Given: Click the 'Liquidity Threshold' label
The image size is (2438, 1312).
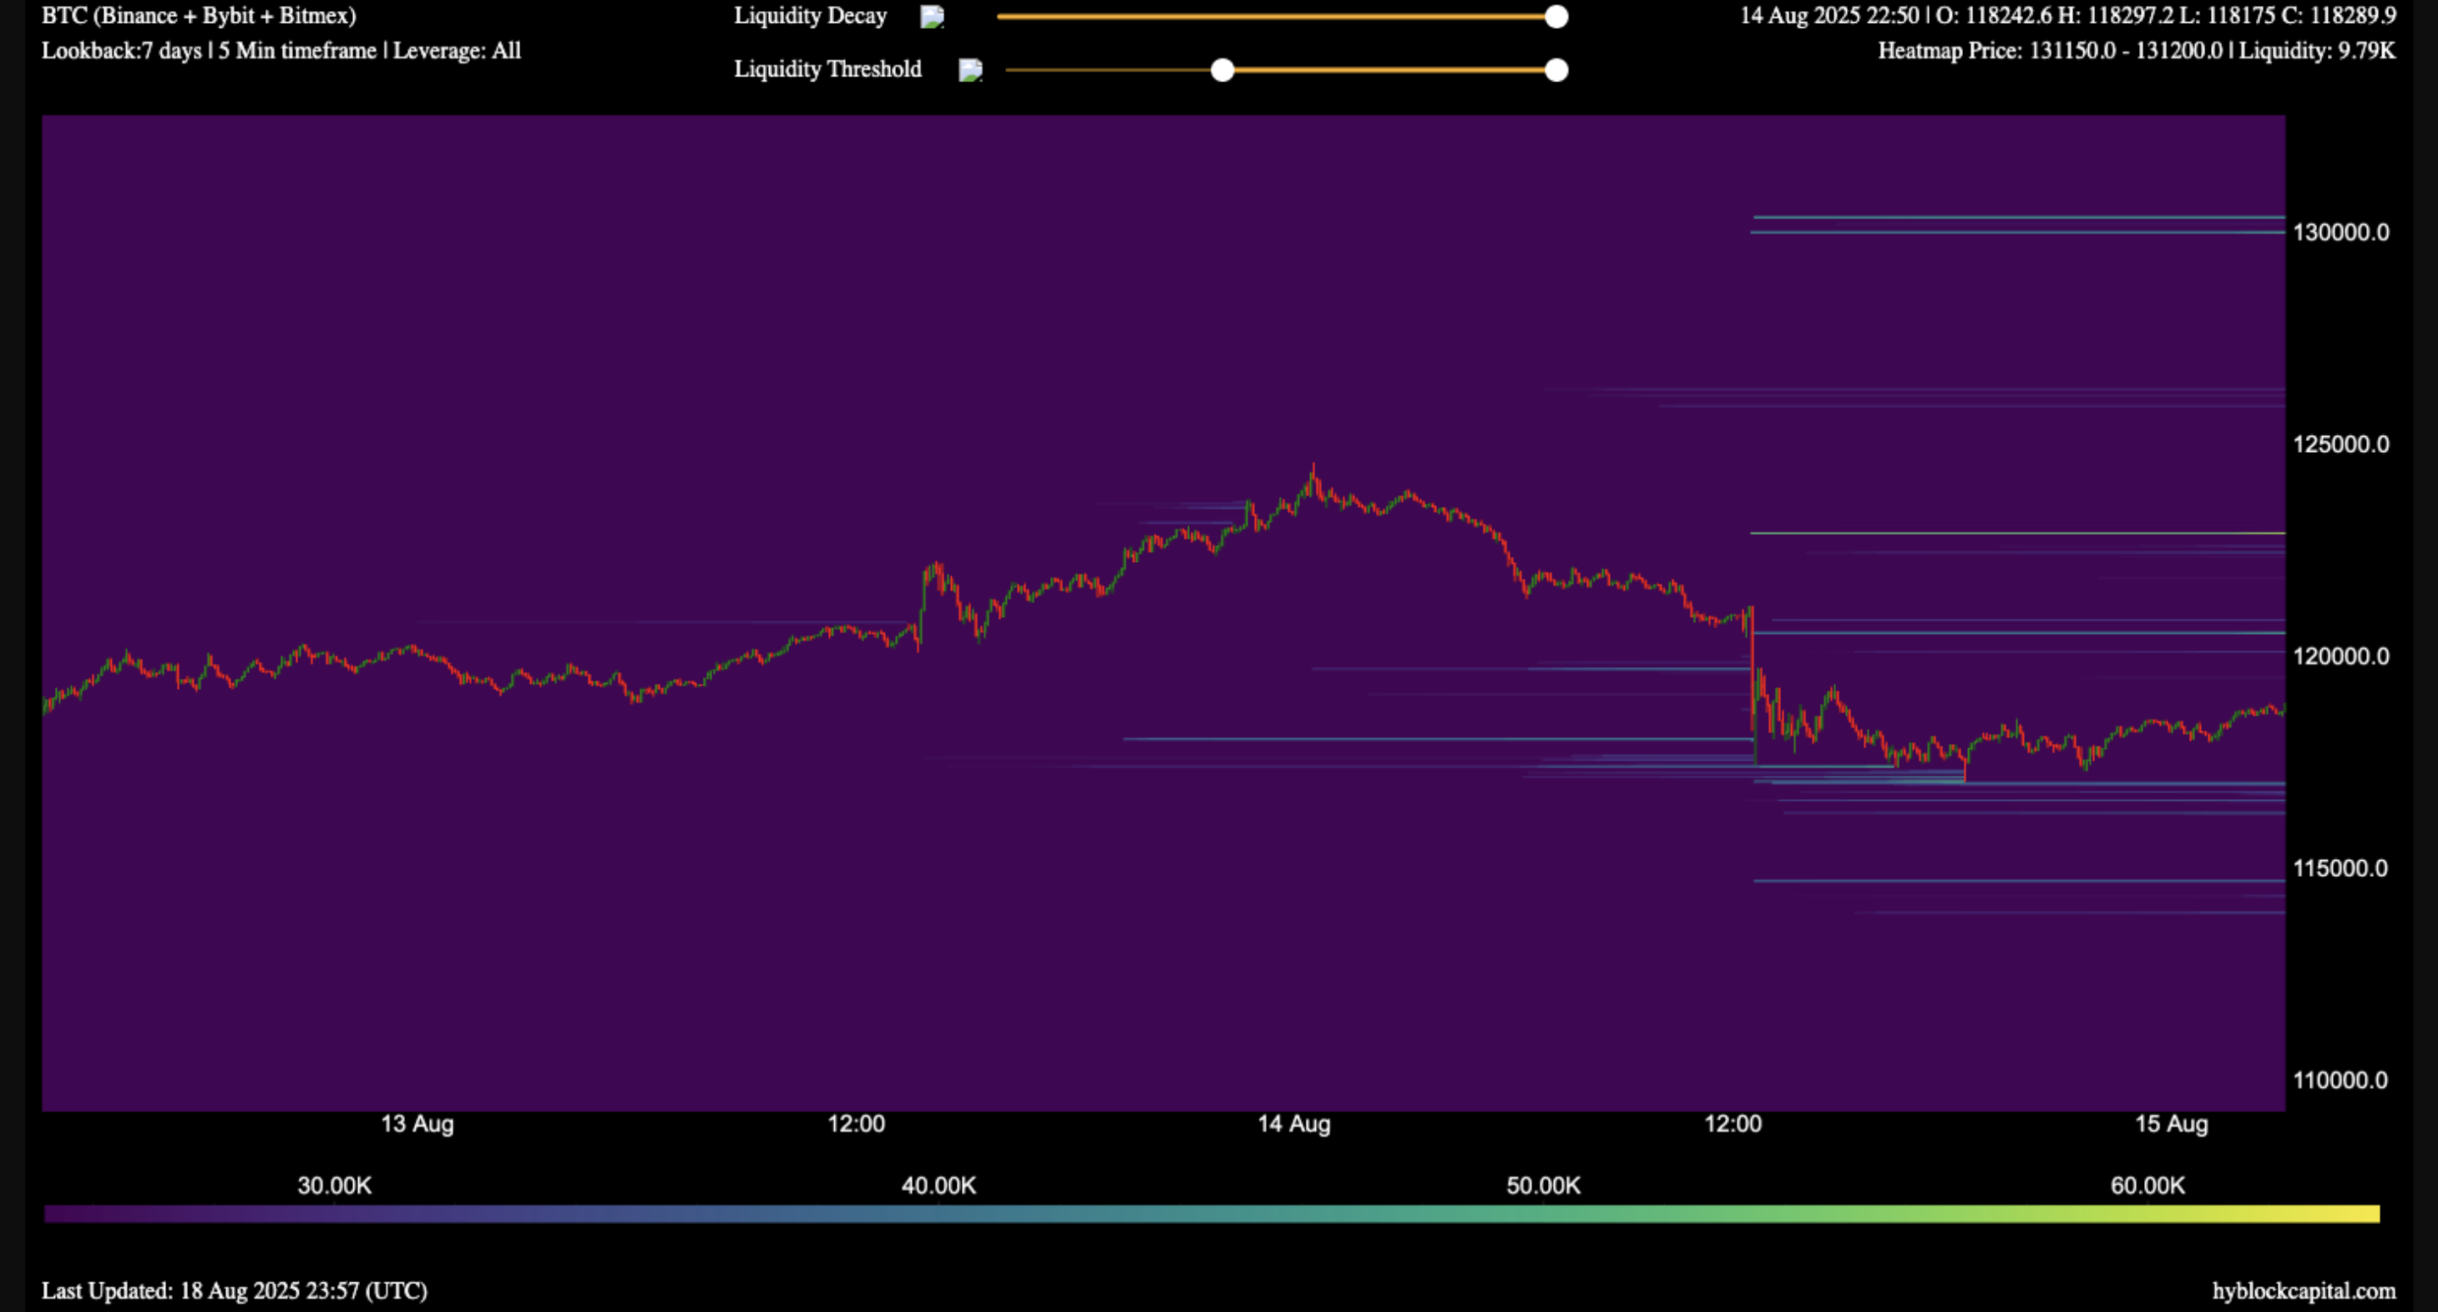Looking at the screenshot, I should click(x=827, y=69).
